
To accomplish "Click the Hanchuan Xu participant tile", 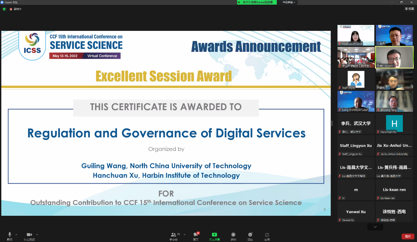I will (394, 124).
